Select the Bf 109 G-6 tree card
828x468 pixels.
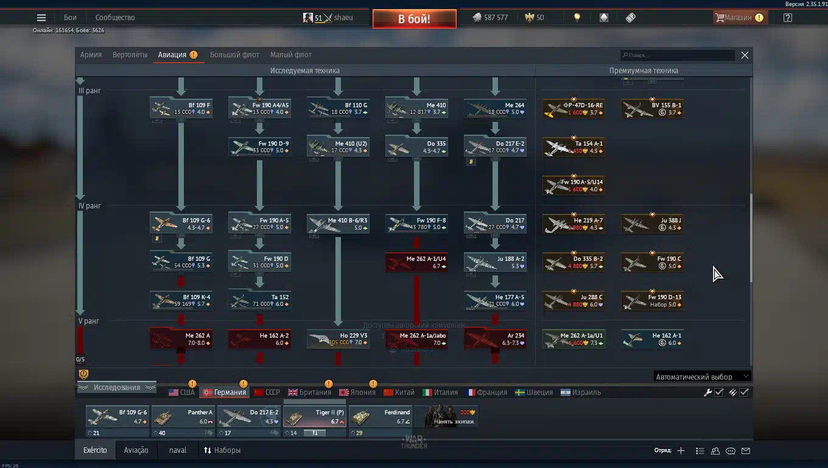[181, 224]
